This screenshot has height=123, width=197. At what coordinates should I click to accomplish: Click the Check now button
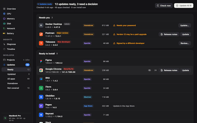[x=164, y=6]
